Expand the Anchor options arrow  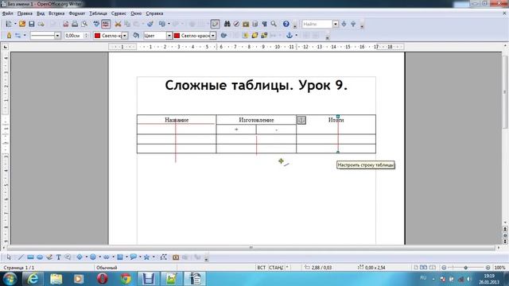tap(296, 35)
